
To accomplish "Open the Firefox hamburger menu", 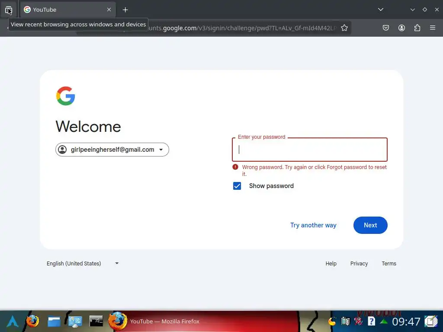I will point(433,28).
